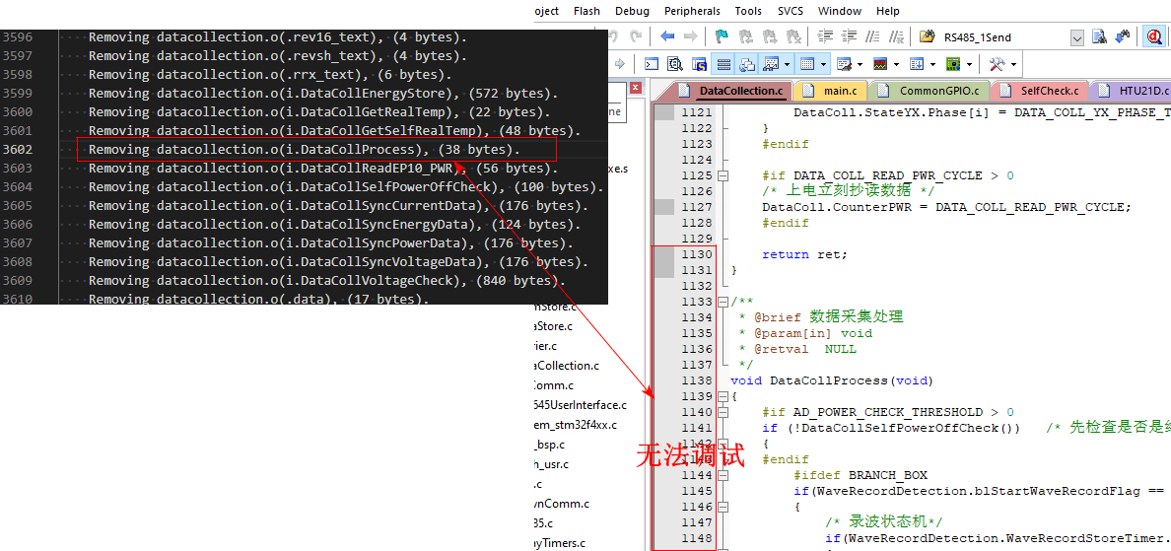Open the Serial Windows button
The height and width of the screenshot is (551, 1171).
click(x=844, y=63)
